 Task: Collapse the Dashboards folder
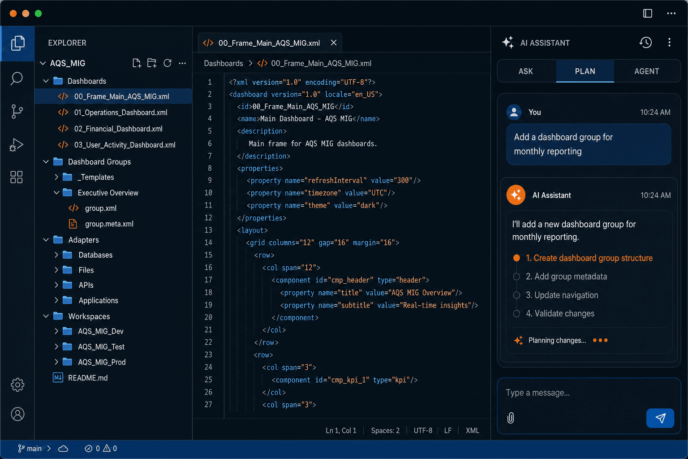tap(46, 81)
